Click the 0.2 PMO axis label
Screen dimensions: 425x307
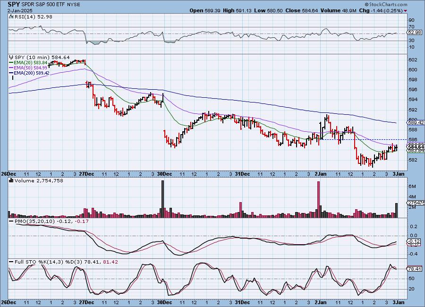[x=414, y=226]
